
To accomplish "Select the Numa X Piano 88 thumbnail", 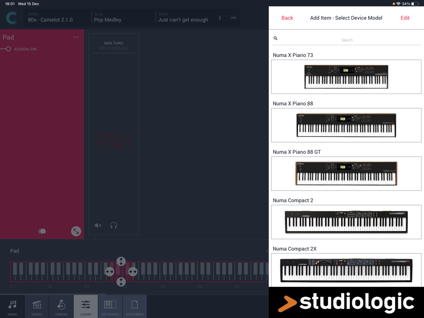I will (x=346, y=125).
